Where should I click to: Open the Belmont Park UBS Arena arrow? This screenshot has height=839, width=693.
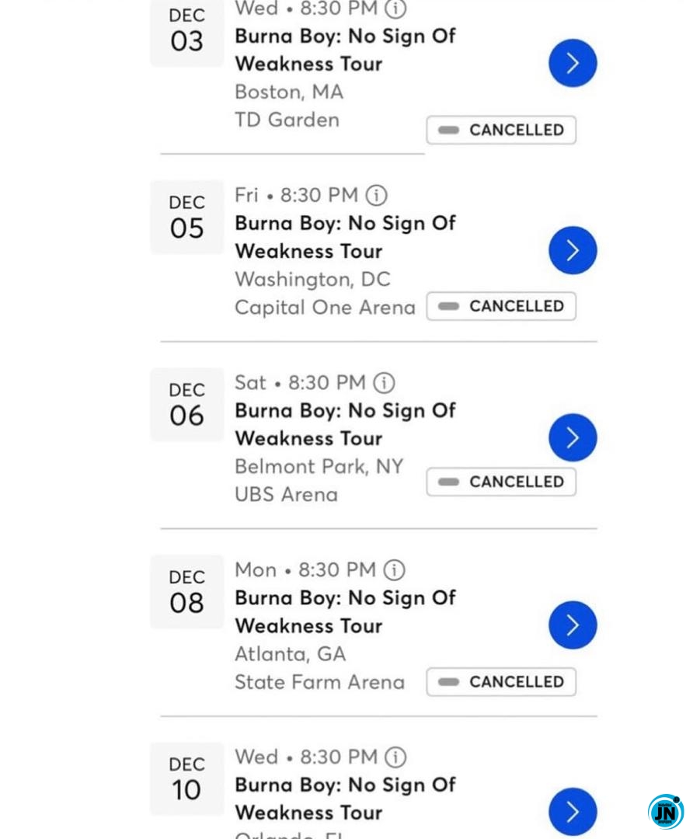(x=573, y=438)
